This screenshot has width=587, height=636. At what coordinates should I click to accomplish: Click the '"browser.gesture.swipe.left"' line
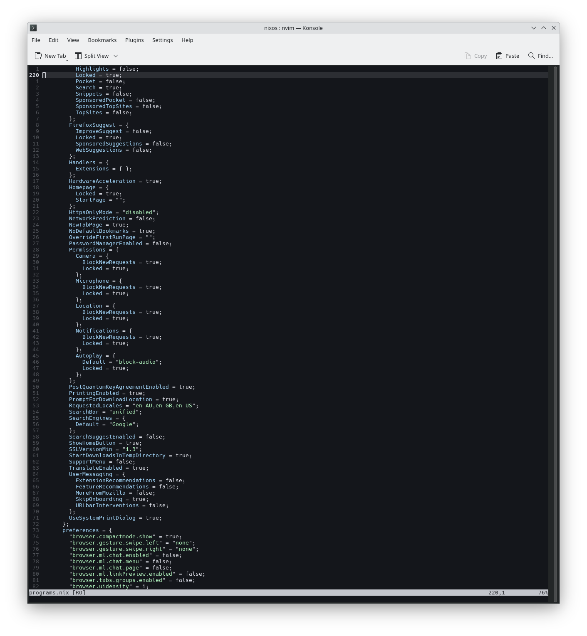tap(132, 543)
